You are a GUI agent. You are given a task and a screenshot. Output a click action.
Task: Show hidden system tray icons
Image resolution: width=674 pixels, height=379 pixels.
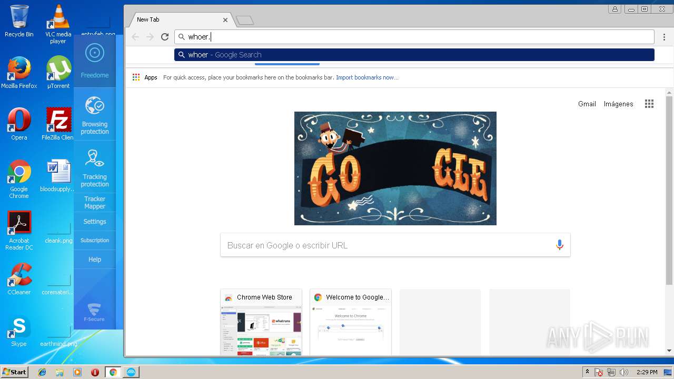click(587, 372)
